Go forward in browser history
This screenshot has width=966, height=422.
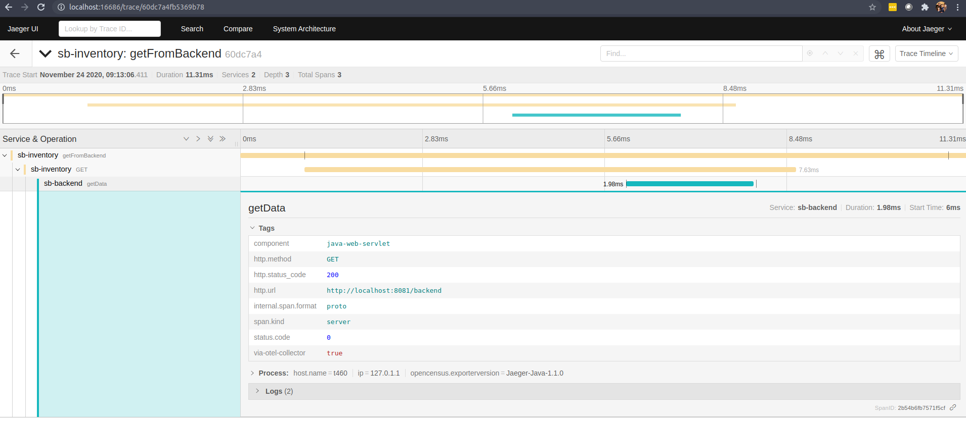[25, 7]
